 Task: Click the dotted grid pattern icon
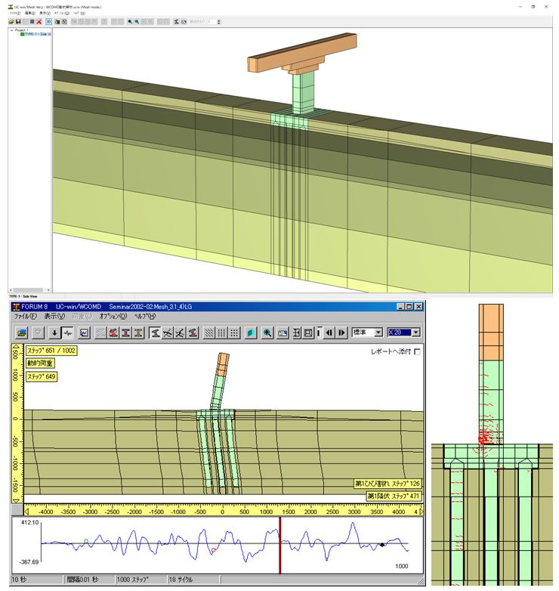(234, 333)
